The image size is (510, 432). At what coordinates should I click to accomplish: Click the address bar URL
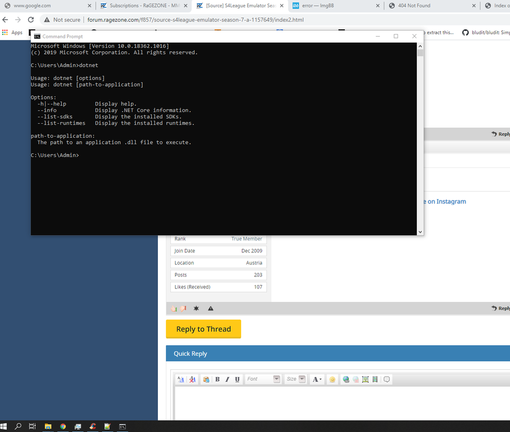point(195,20)
